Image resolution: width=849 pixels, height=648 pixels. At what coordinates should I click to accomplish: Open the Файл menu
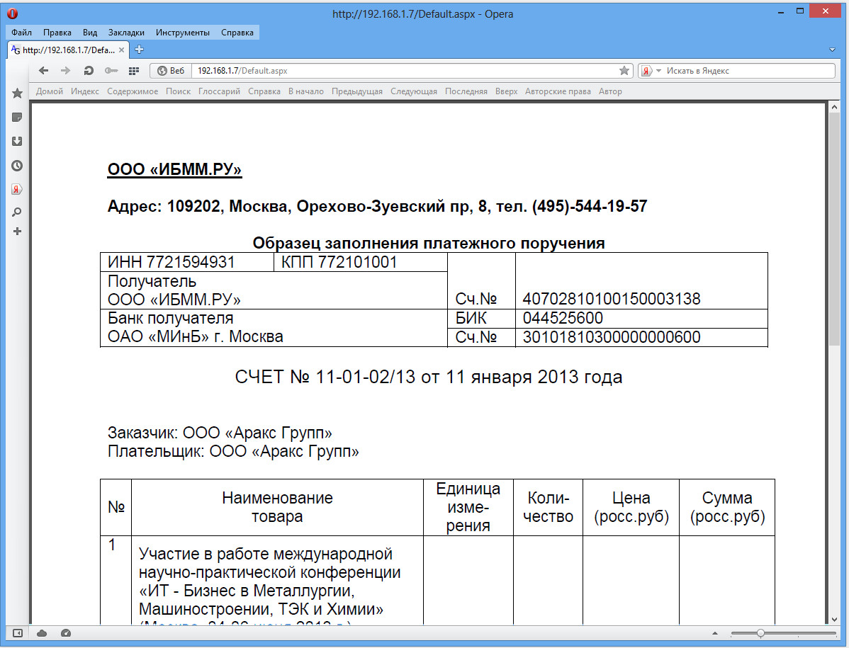[x=22, y=33]
